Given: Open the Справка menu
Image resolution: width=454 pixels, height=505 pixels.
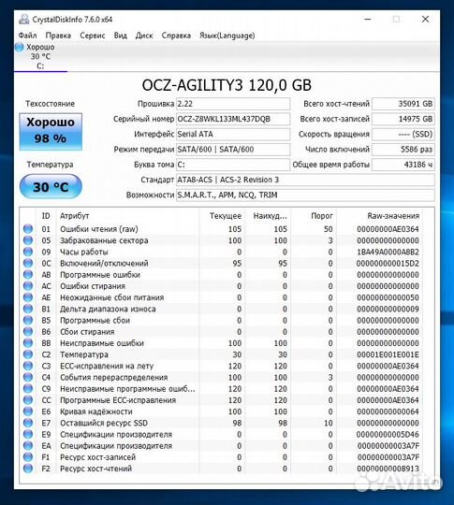Looking at the screenshot, I should coord(176,36).
